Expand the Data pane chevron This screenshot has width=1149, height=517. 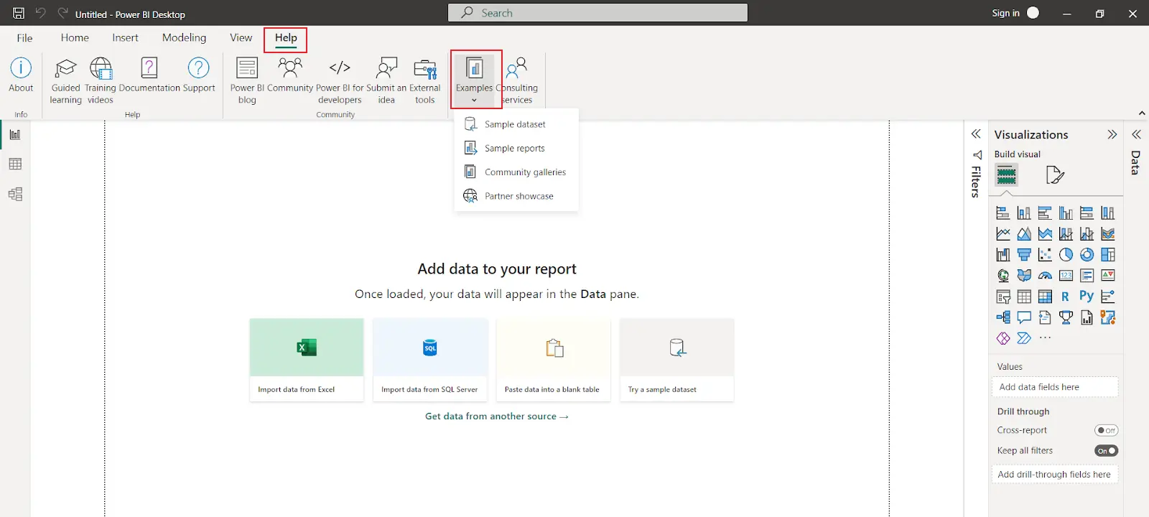(x=1136, y=134)
